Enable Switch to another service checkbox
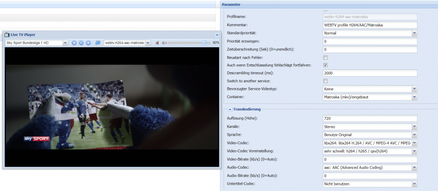The height and width of the screenshot is (191, 438). coord(325,81)
